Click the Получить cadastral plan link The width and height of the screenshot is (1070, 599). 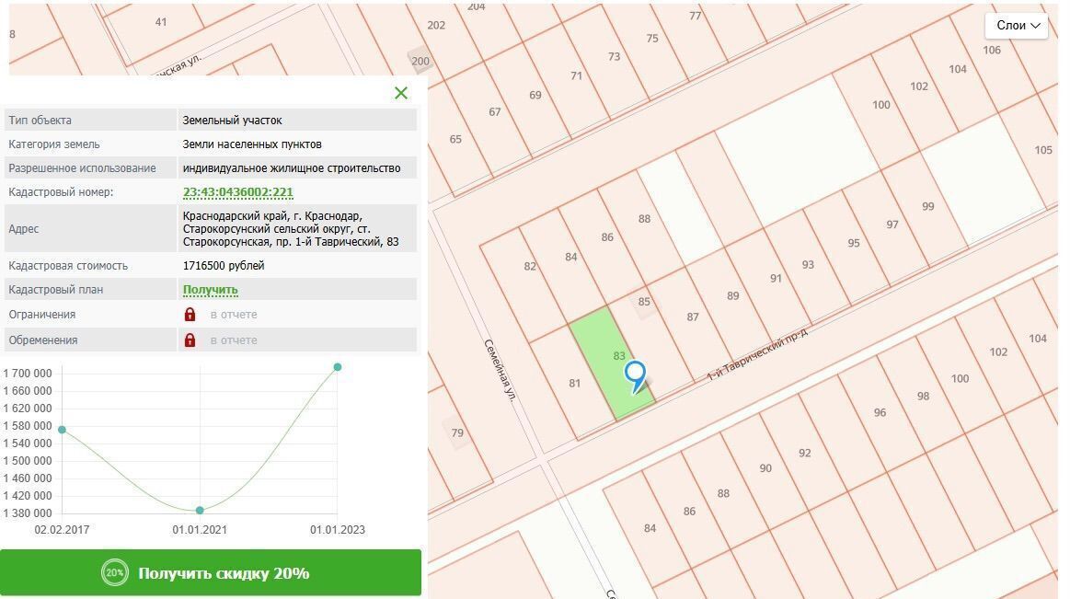210,290
